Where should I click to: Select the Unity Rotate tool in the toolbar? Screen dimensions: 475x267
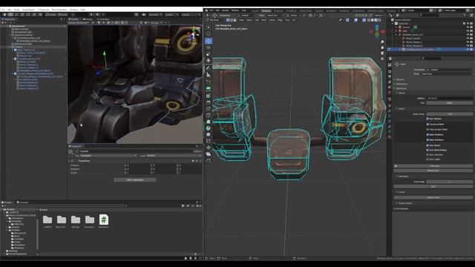[16, 15]
